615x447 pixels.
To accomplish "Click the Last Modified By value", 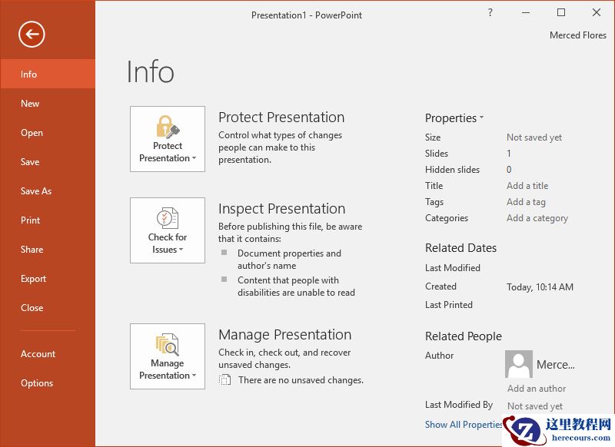I will [x=535, y=406].
